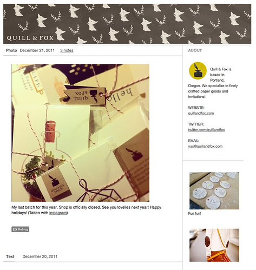Click the December 20, 2011 date
Viewport: 256px width, 270px height.
(x=40, y=256)
